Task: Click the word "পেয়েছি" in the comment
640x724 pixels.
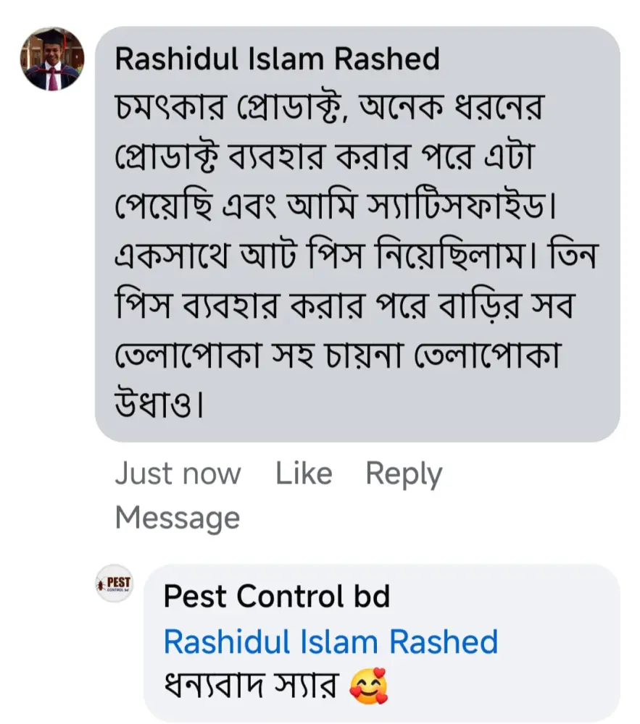Action: (162, 209)
